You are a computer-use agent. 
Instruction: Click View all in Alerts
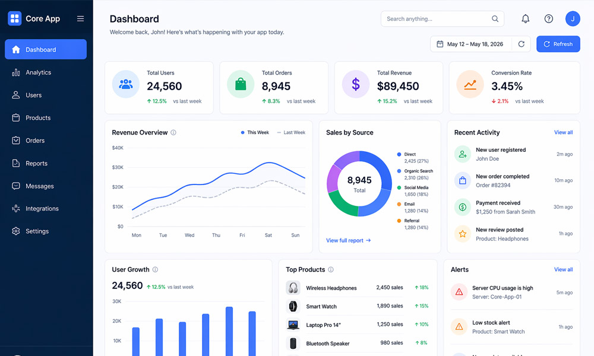click(x=563, y=269)
